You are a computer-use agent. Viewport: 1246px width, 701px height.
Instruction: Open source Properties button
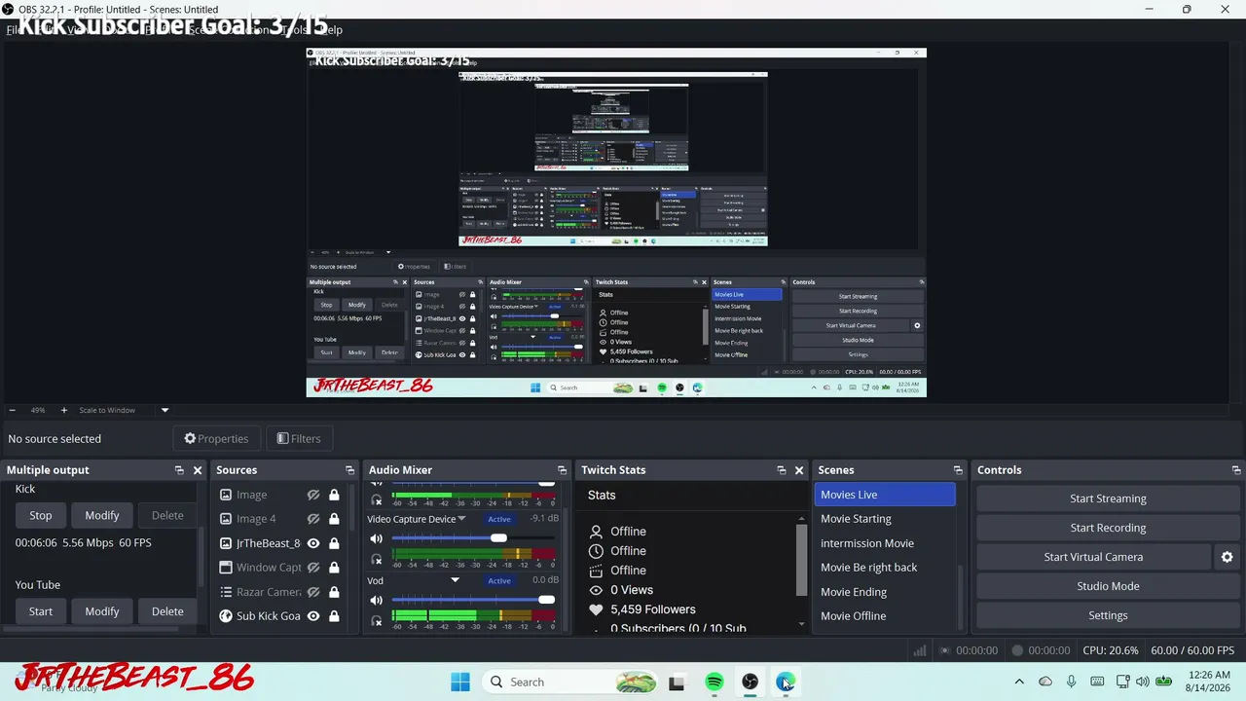216,438
